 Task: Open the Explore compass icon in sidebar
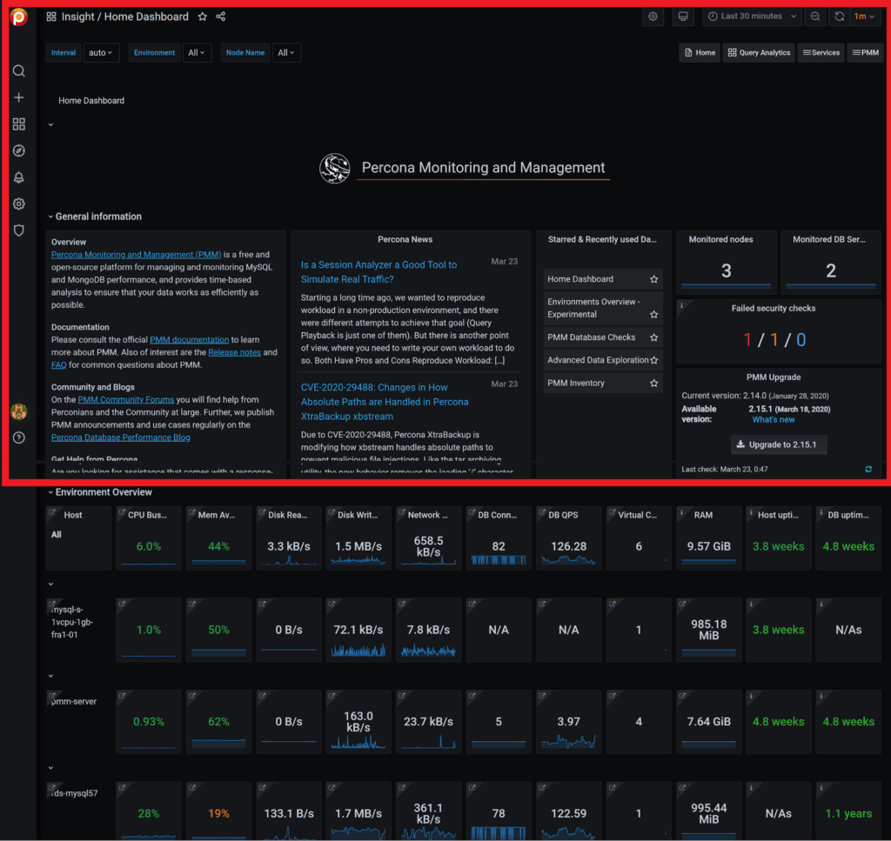18,150
